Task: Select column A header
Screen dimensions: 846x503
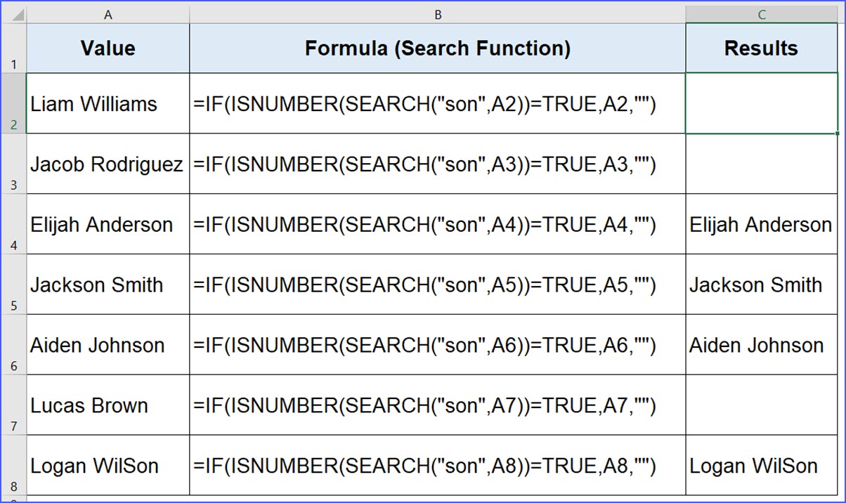Action: tap(107, 13)
